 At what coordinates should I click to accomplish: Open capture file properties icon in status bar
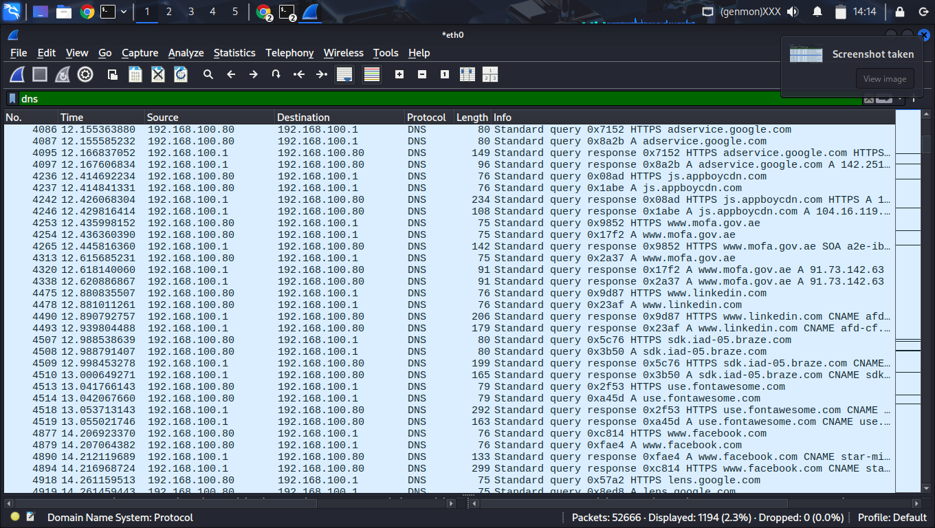(x=31, y=517)
